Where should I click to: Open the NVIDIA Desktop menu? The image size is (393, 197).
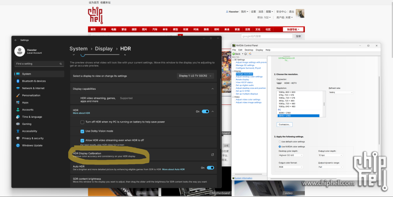(249, 50)
